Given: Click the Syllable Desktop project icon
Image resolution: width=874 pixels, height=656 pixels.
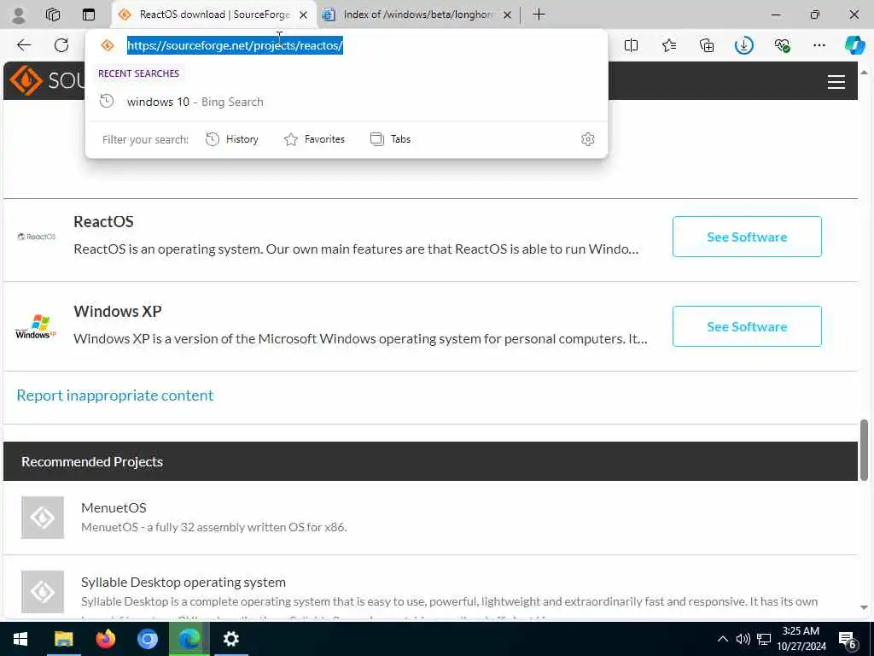Looking at the screenshot, I should tap(43, 592).
